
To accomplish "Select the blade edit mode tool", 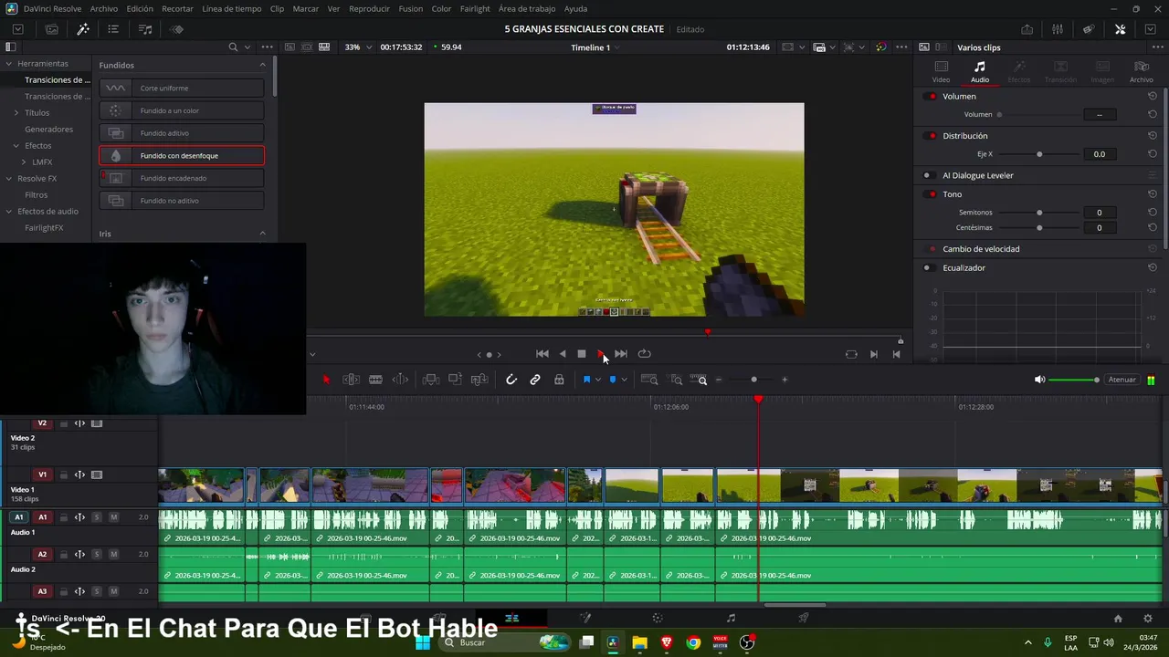I will coord(375,380).
